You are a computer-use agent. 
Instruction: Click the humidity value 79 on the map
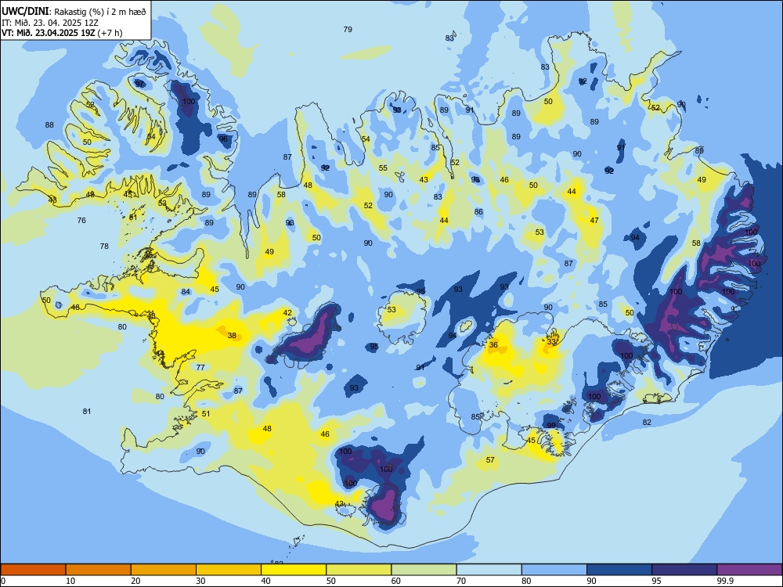348,30
